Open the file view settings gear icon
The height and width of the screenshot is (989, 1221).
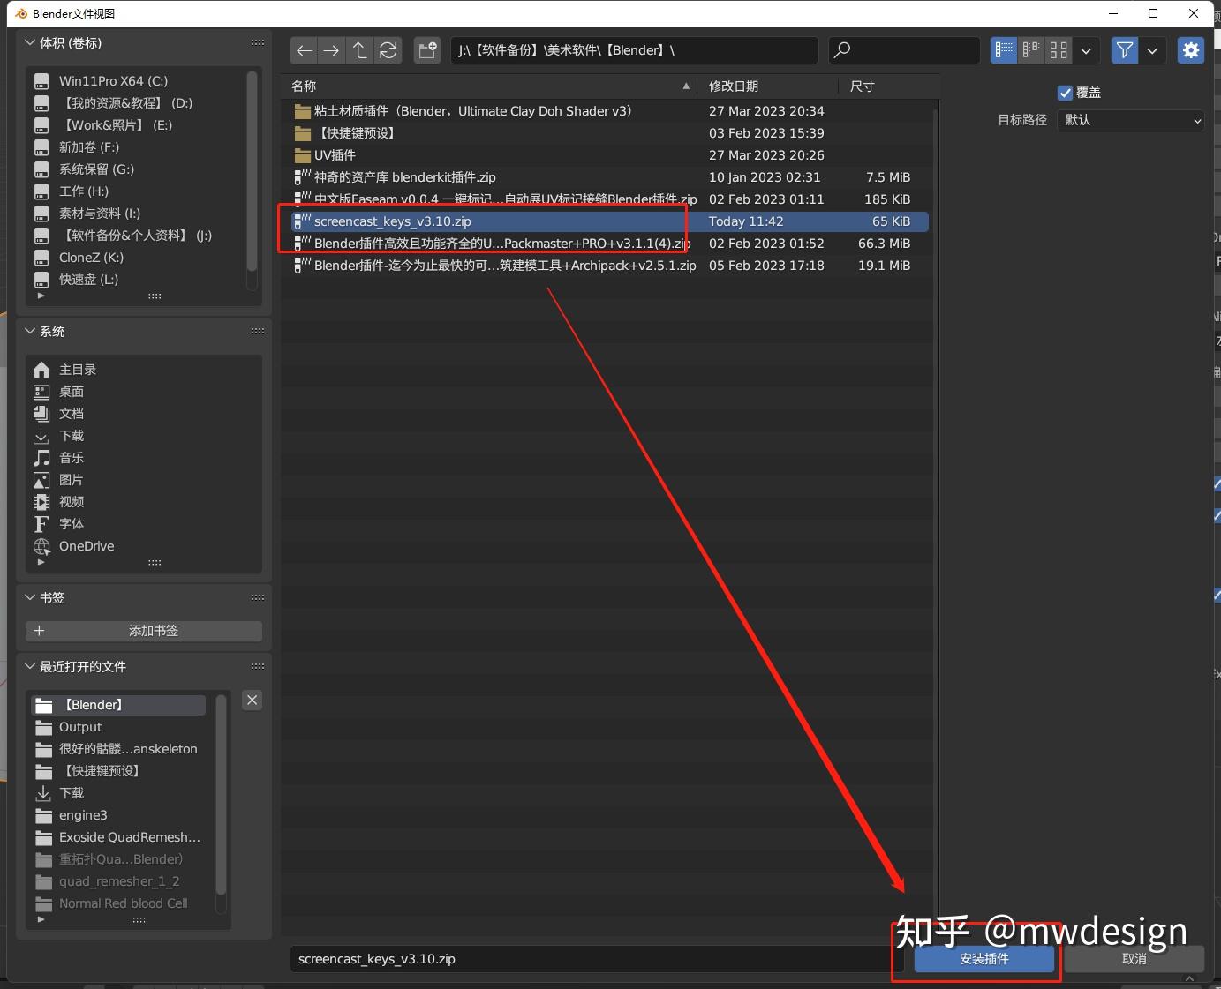pos(1190,50)
